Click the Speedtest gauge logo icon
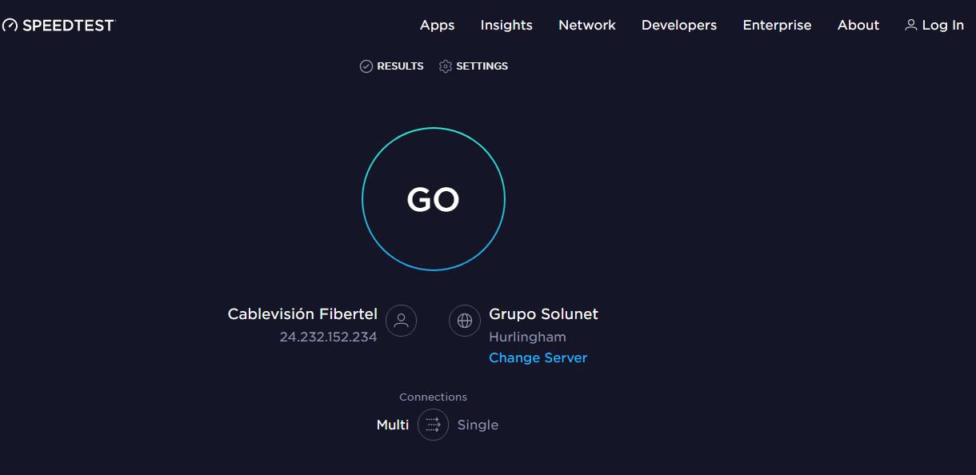This screenshot has width=976, height=475. [x=10, y=26]
